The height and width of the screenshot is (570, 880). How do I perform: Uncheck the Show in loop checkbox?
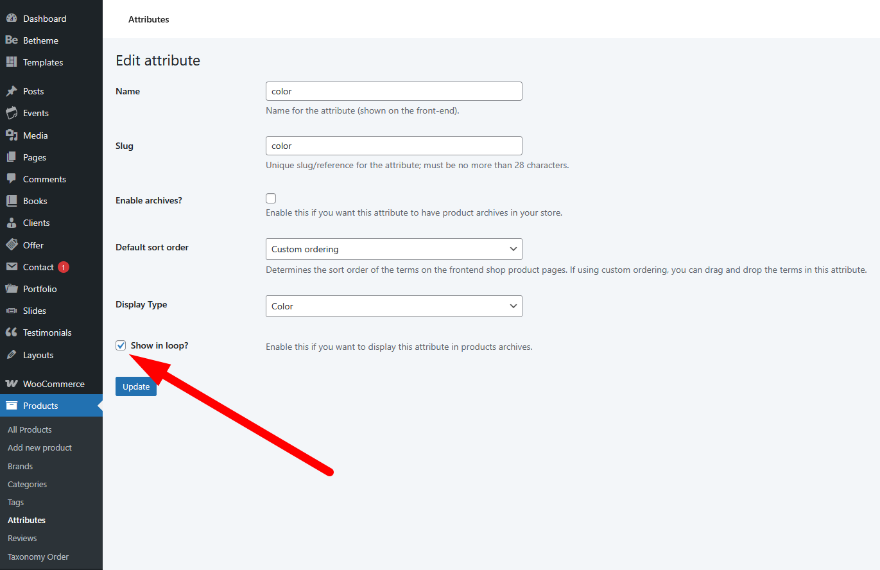coord(121,346)
